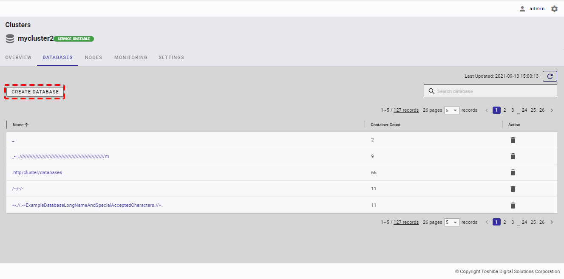
Task: Go to next page using top right chevron
Action: pyautogui.click(x=552, y=110)
